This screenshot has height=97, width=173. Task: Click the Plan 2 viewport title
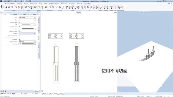[79, 12]
